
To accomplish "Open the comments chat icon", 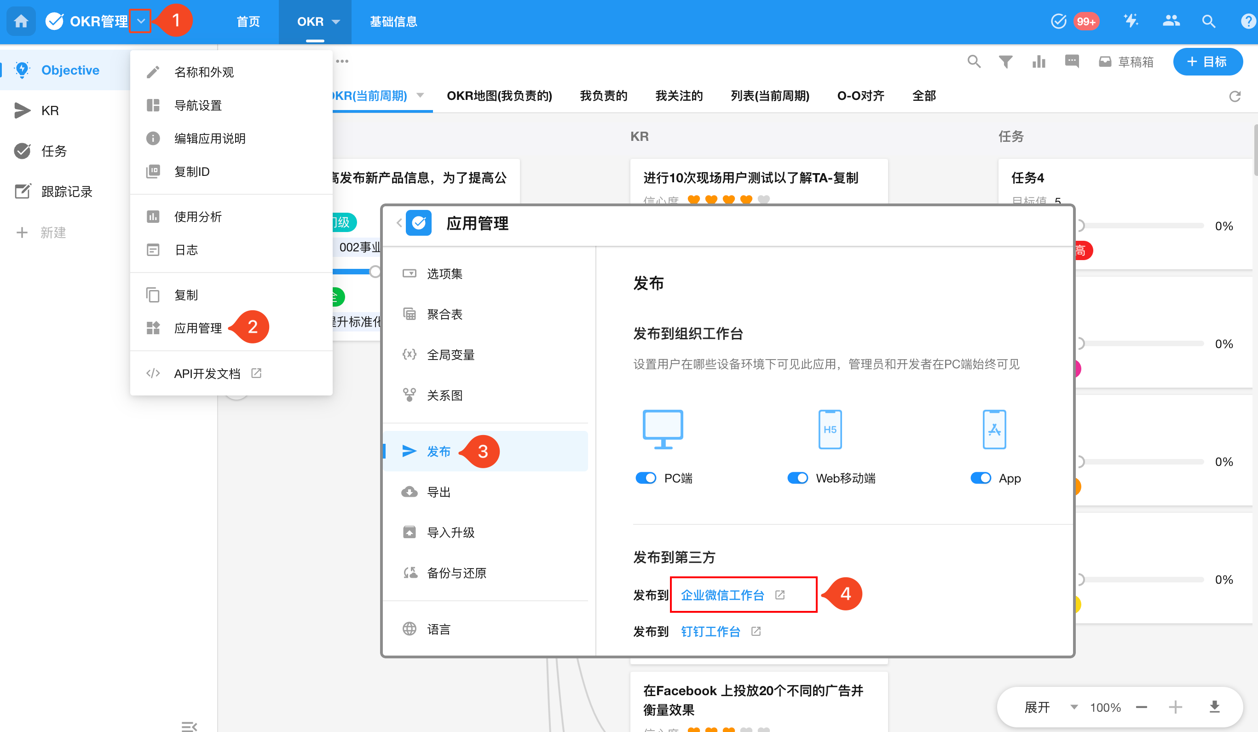I will click(1072, 61).
